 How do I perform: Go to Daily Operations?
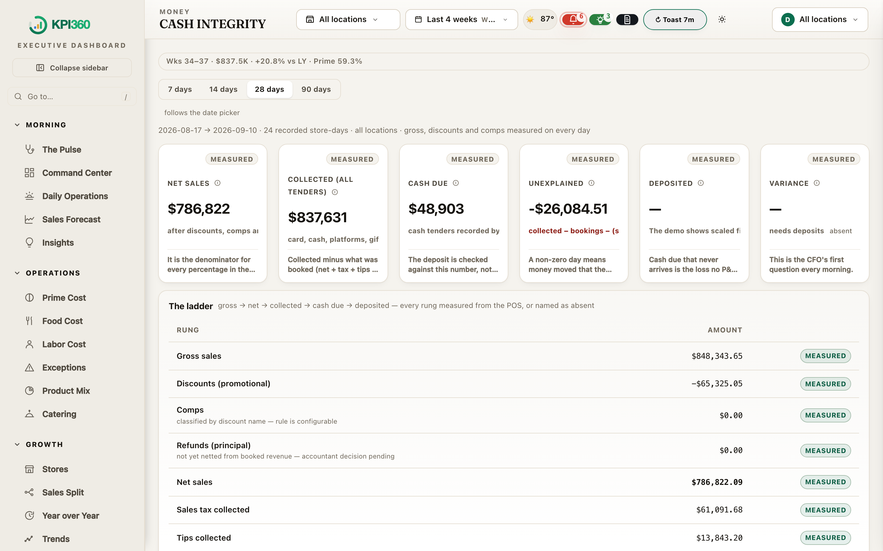tap(75, 196)
